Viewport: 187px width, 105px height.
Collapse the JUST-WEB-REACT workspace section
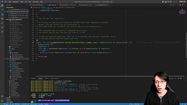point(14,20)
